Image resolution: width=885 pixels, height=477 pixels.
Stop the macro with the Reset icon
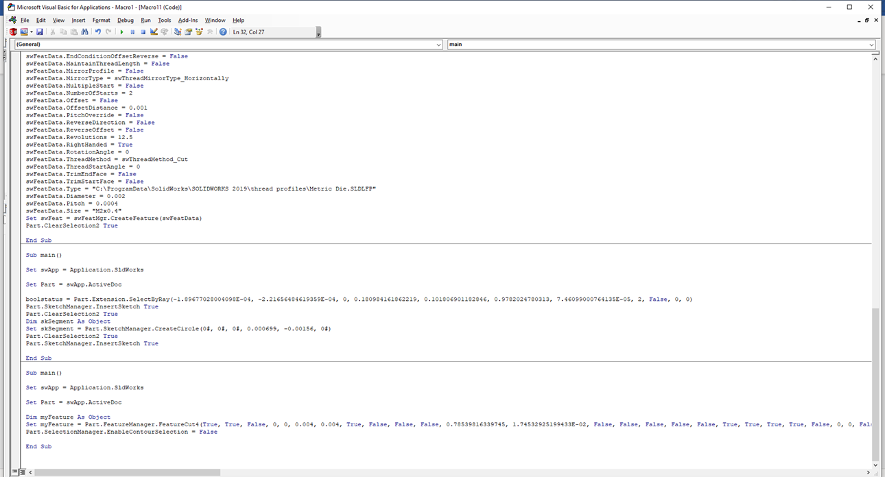click(143, 32)
